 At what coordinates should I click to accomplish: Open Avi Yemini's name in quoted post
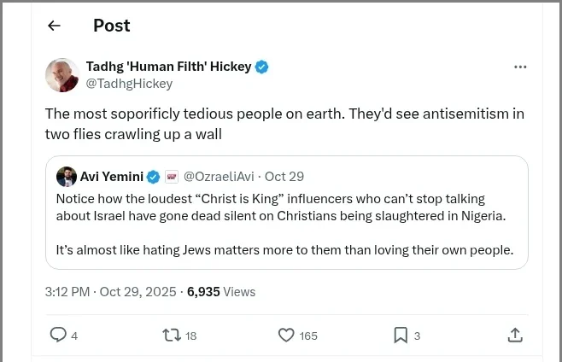click(111, 177)
